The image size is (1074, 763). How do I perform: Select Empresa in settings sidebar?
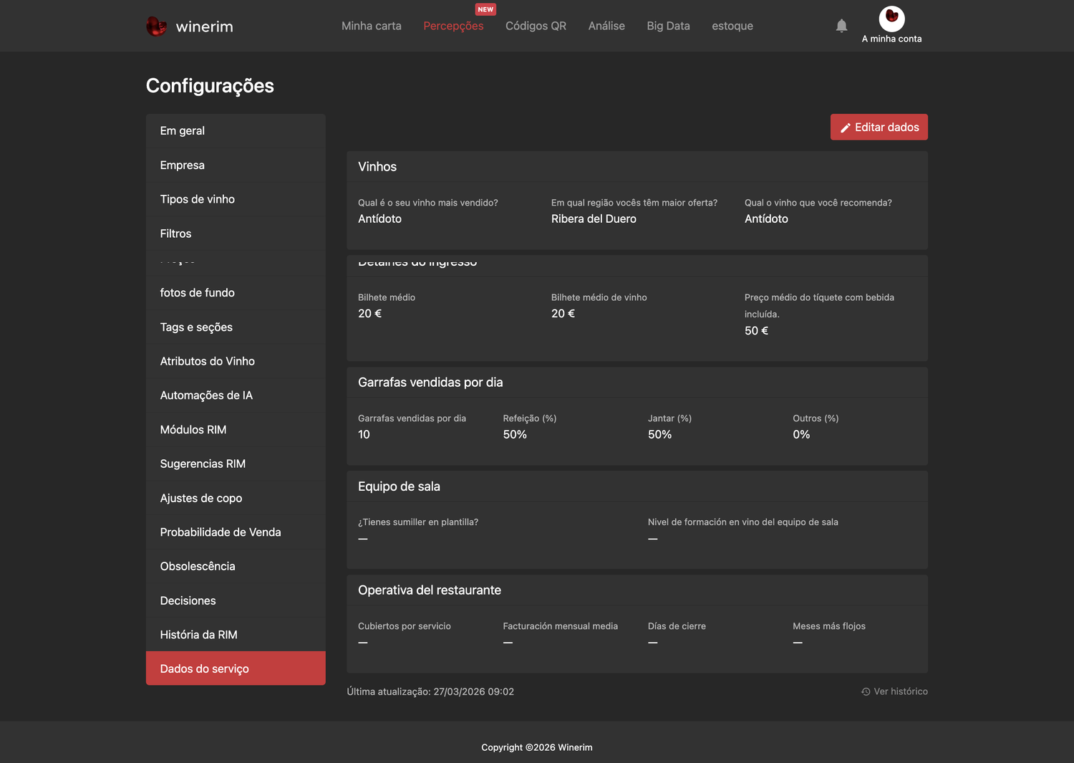(x=236, y=165)
